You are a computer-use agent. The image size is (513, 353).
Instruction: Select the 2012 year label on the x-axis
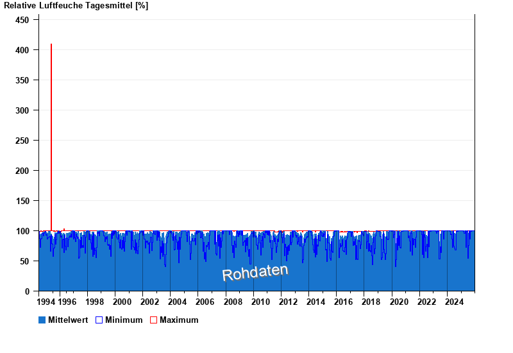coord(288,302)
